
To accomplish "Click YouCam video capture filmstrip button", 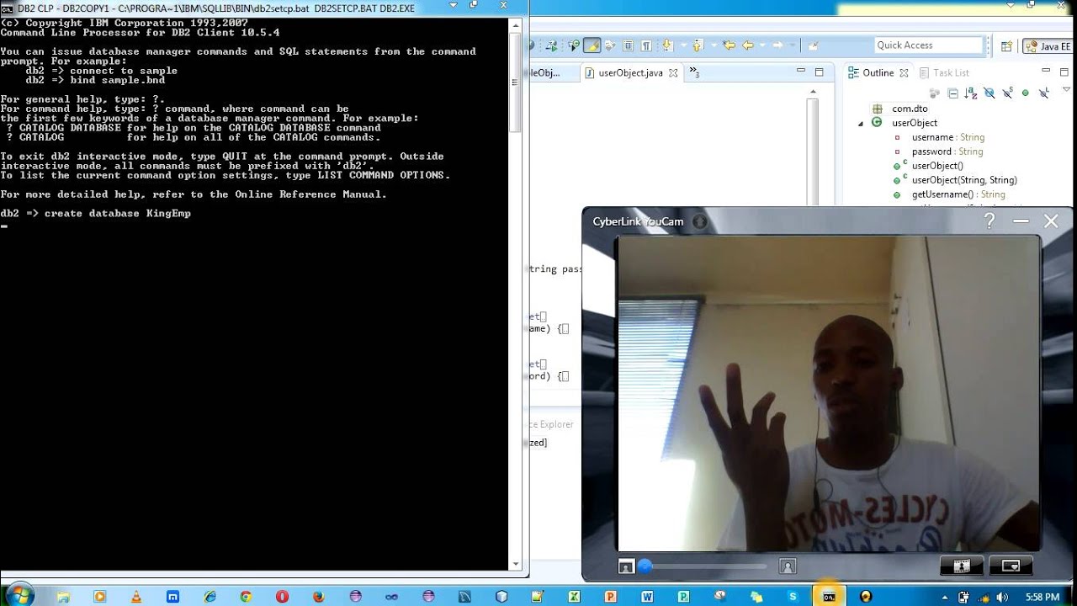I will click(962, 566).
